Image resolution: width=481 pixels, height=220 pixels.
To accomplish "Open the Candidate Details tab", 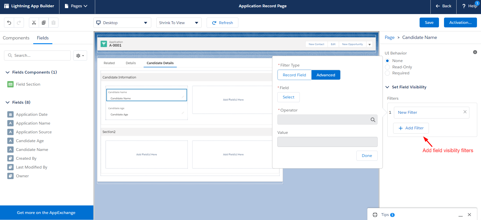I will pyautogui.click(x=160, y=63).
